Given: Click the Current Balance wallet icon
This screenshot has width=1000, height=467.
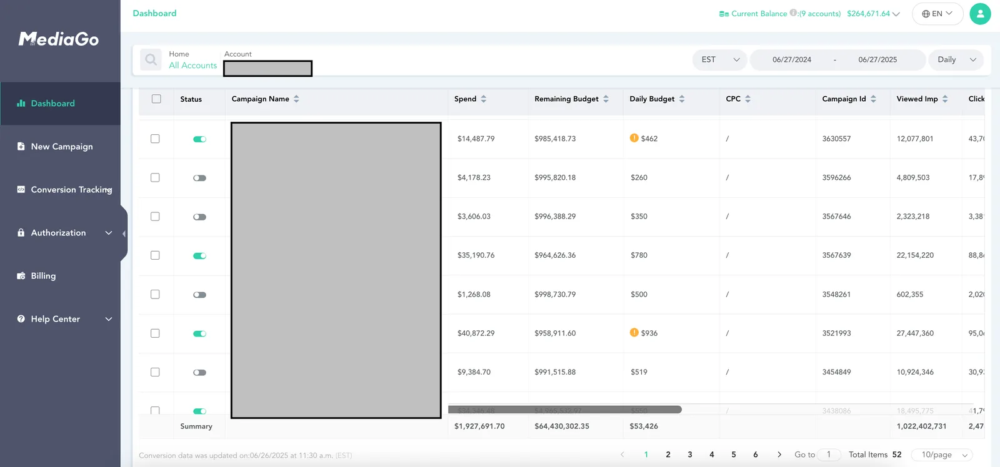Looking at the screenshot, I should [x=724, y=14].
